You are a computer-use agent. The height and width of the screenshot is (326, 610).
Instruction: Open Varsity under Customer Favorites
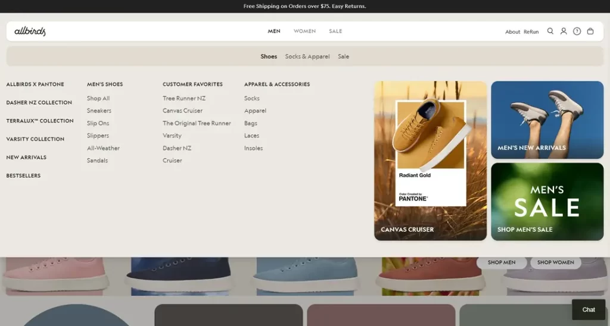coord(172,136)
